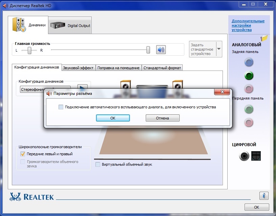Enable the auto popup dialog checkbox
The width and height of the screenshot is (276, 216).
(x=61, y=107)
